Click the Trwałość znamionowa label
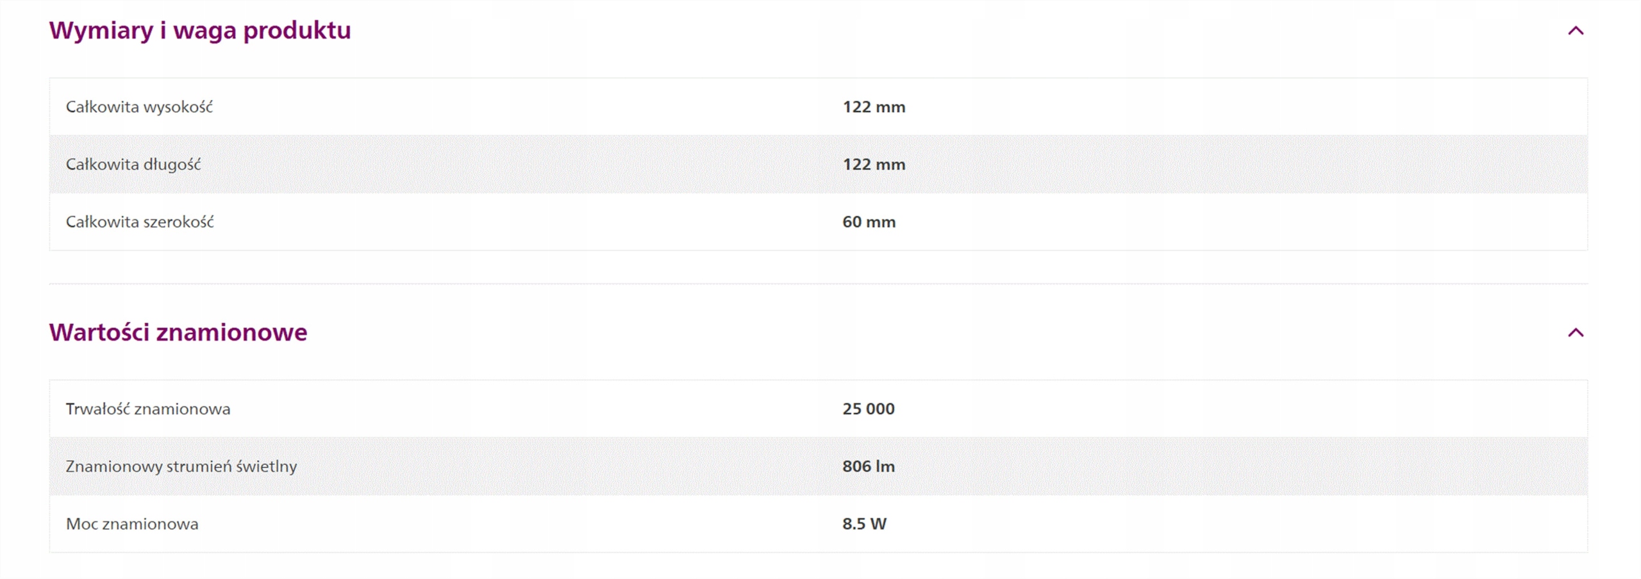The height and width of the screenshot is (579, 1641). click(148, 409)
